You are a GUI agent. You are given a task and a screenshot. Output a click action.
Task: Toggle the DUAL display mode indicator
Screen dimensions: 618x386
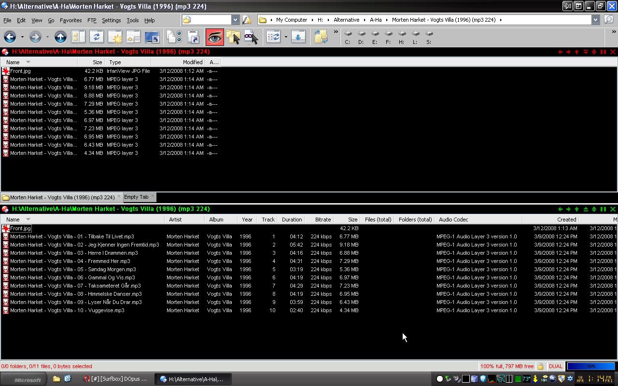(555, 366)
